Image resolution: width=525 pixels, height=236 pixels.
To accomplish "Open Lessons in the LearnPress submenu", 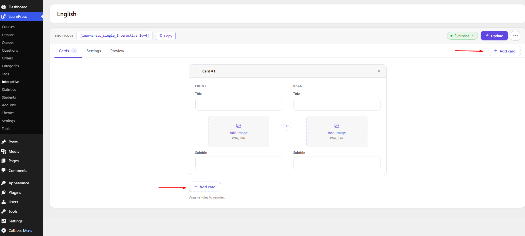I will 8,35.
